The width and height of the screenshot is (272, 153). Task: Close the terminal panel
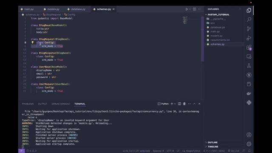pos(199,104)
